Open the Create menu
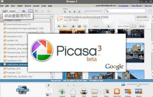153x97 pixels. tap(36, 6)
